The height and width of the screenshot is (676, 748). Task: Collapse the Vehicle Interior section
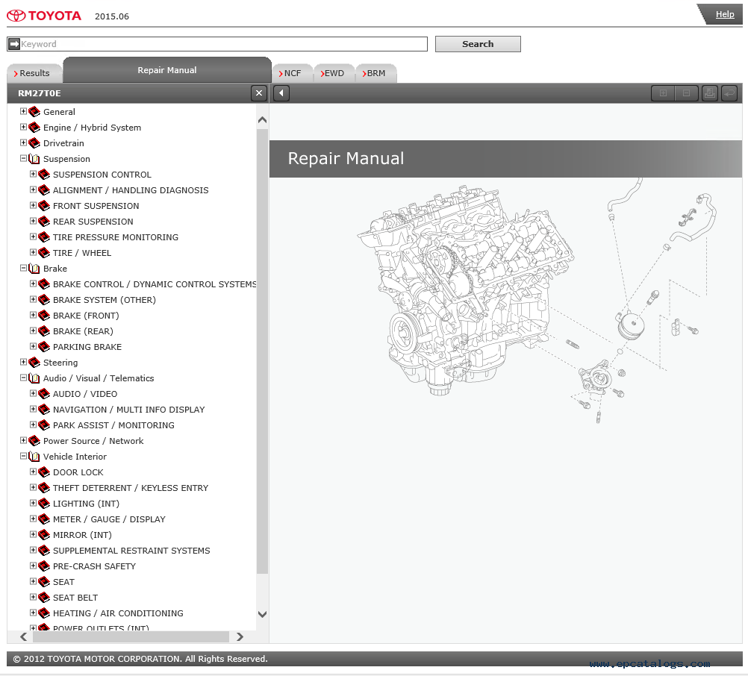click(23, 456)
